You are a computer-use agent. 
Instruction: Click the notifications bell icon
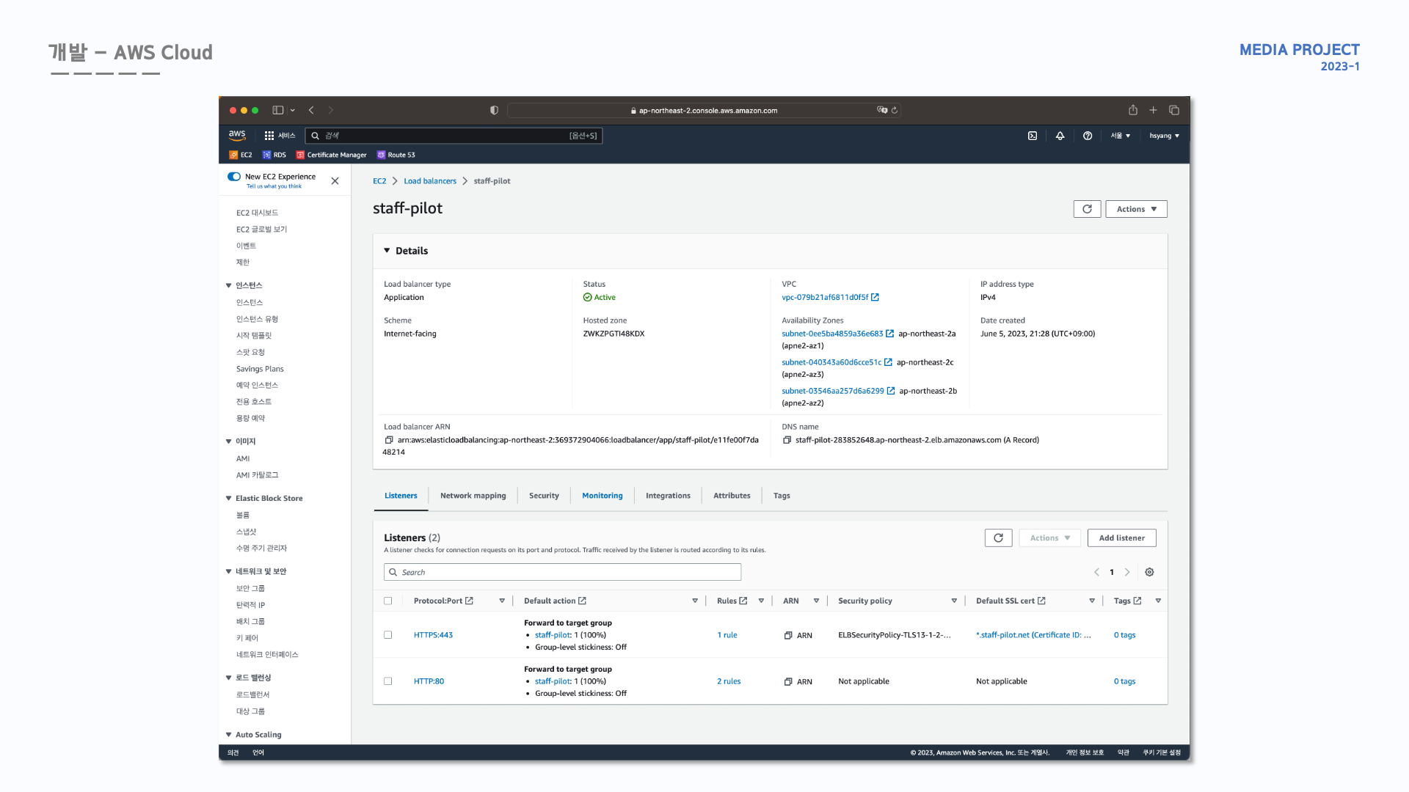[x=1060, y=136]
